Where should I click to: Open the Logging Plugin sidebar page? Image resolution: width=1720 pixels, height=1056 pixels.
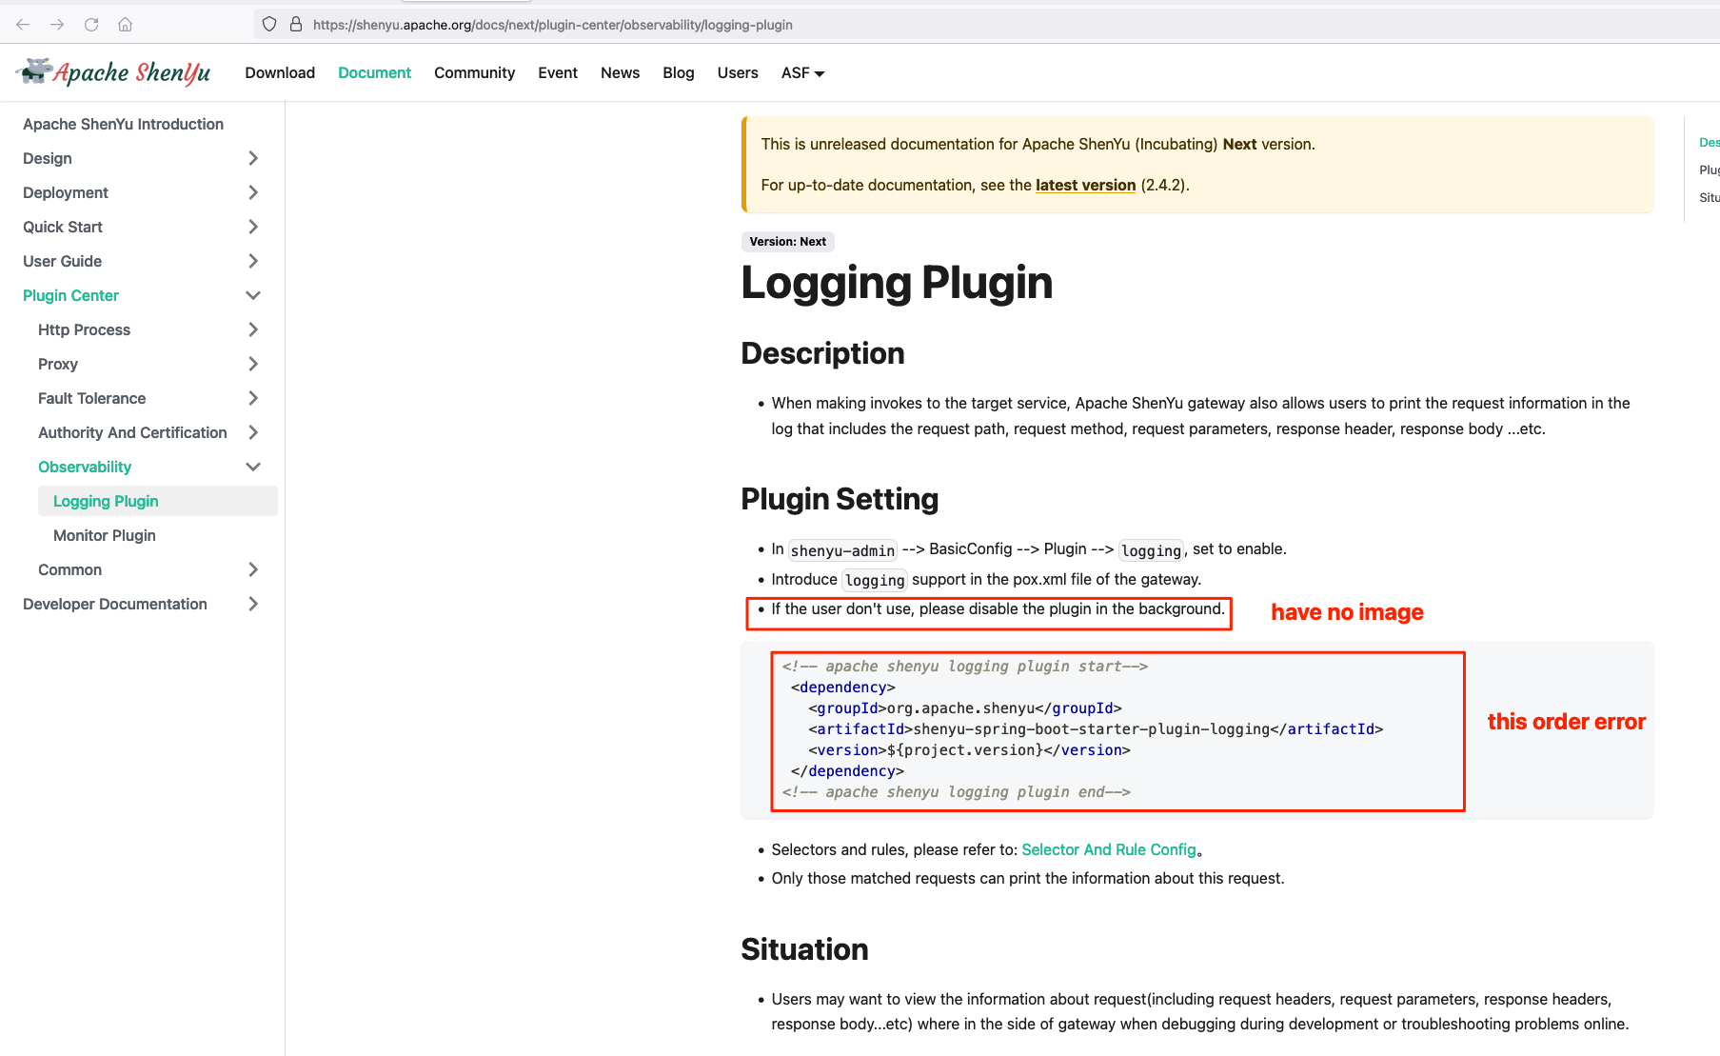pos(158,501)
